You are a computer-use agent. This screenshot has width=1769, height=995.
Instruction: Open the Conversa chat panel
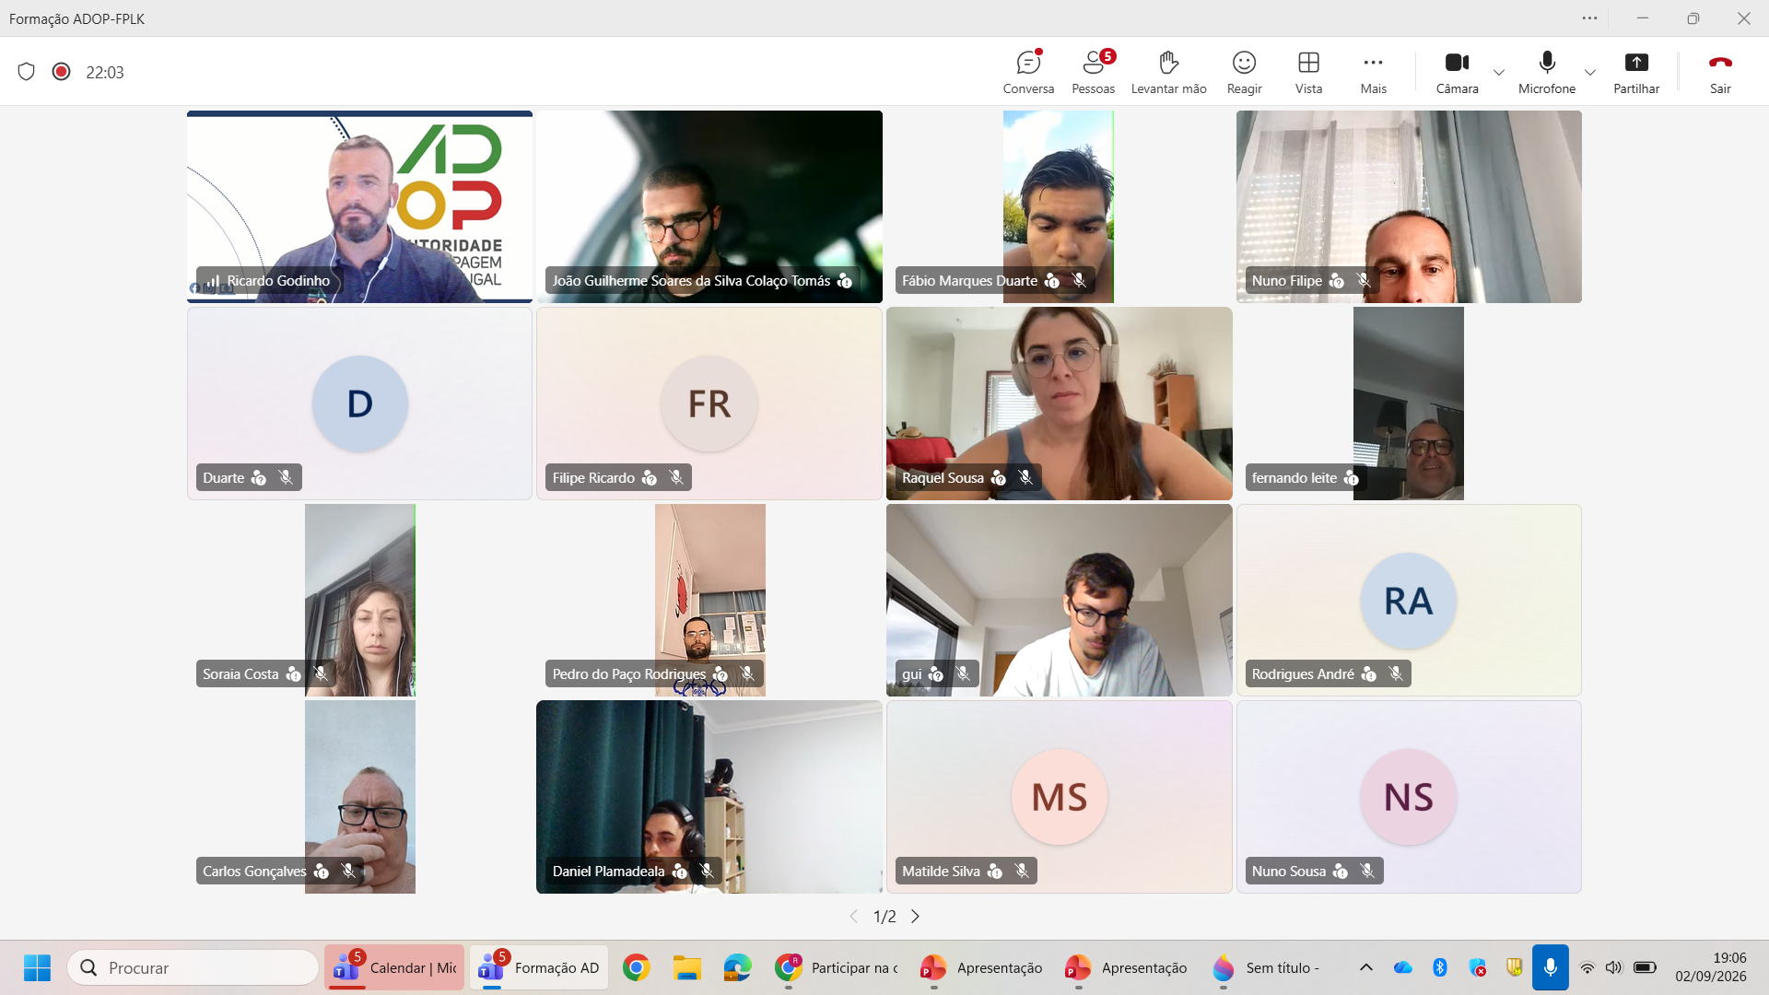[1028, 72]
